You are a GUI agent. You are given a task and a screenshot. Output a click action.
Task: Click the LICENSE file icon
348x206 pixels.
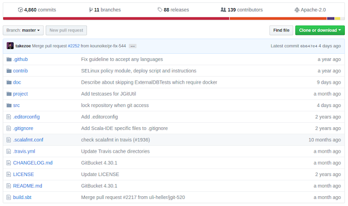[9, 174]
